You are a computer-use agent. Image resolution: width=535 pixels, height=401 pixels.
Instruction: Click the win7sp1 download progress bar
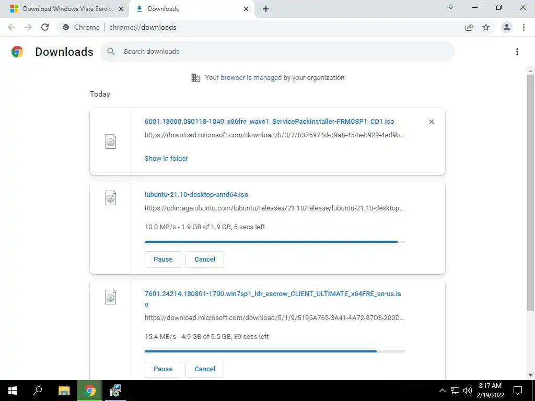275,351
